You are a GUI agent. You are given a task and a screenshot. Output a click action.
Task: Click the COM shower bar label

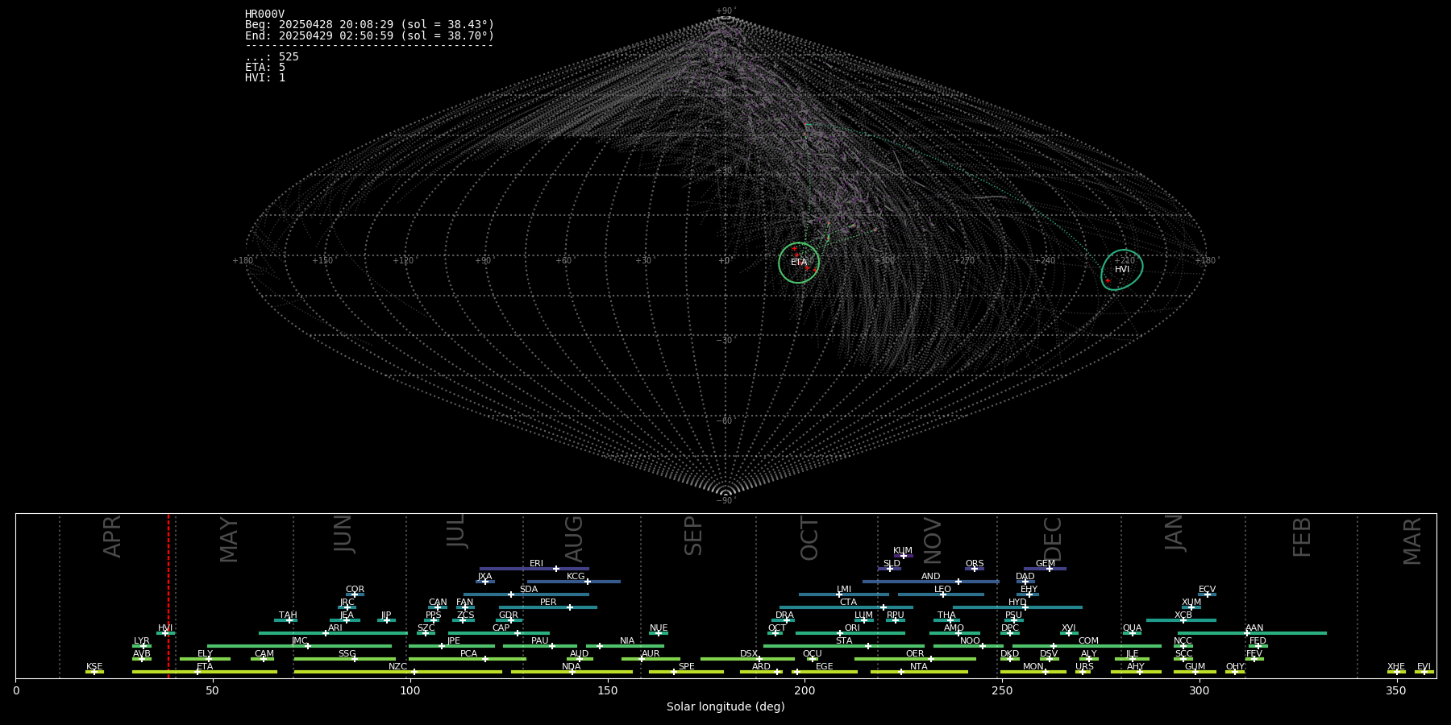pyautogui.click(x=1088, y=641)
